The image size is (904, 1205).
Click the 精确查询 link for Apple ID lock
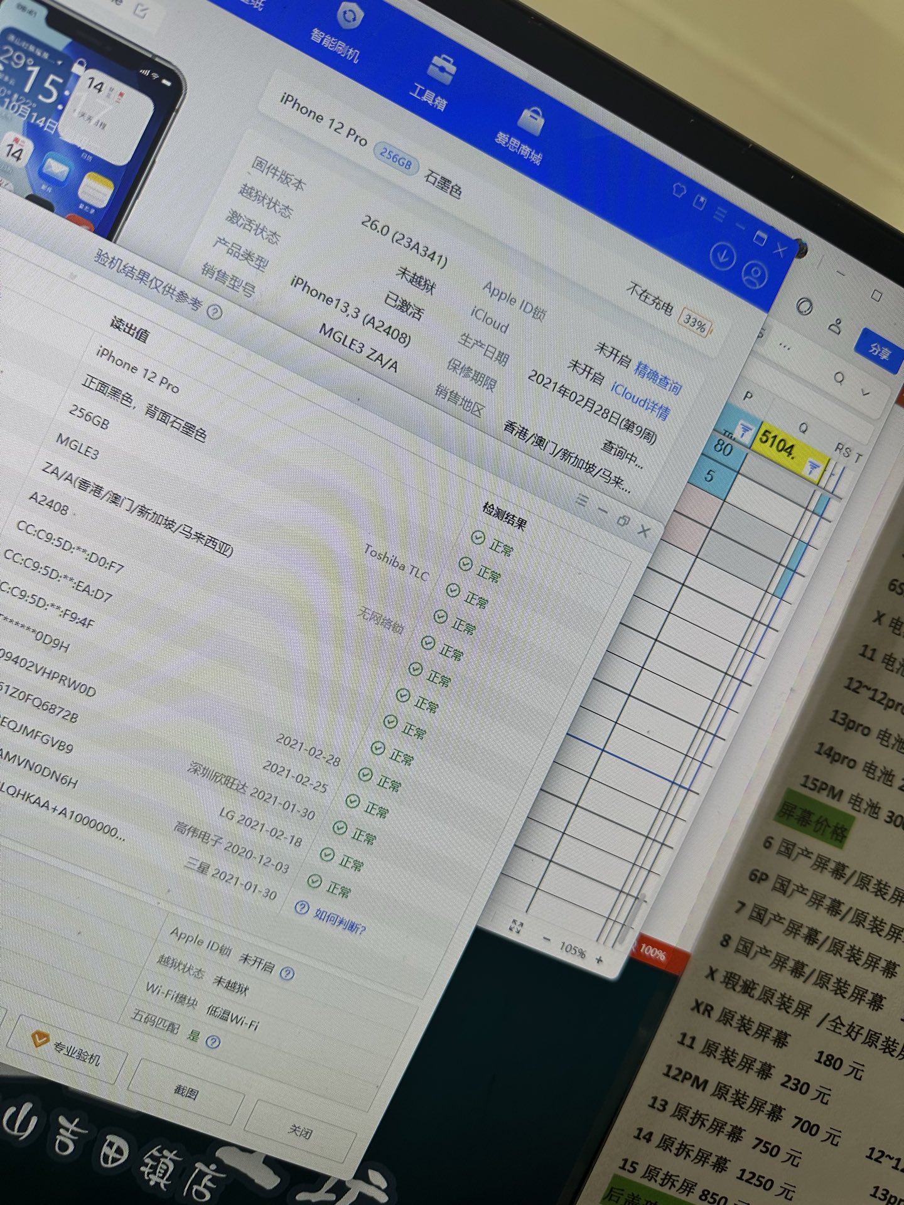click(657, 377)
